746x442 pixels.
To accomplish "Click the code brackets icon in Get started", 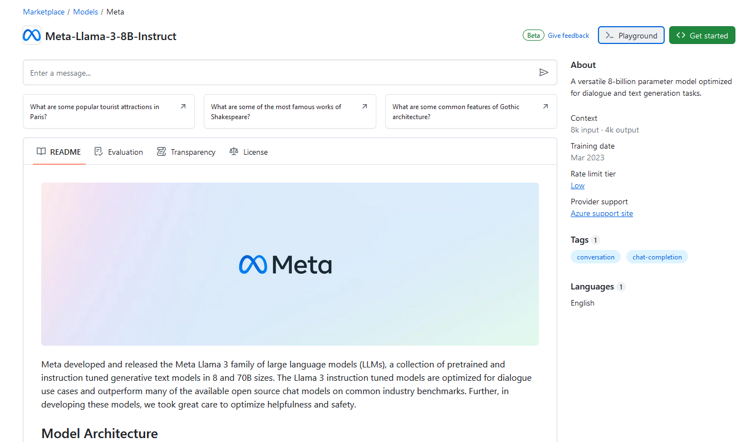I will tap(681, 35).
